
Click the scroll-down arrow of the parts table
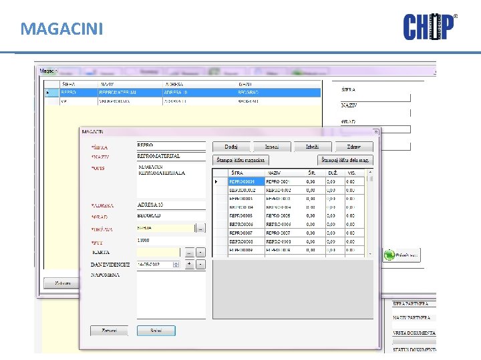pos(370,254)
